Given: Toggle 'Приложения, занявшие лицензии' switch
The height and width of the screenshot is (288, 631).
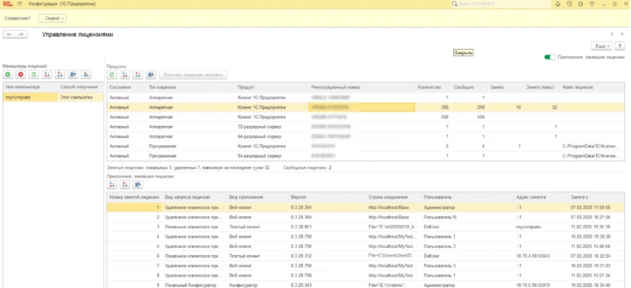Looking at the screenshot, I should [550, 58].
